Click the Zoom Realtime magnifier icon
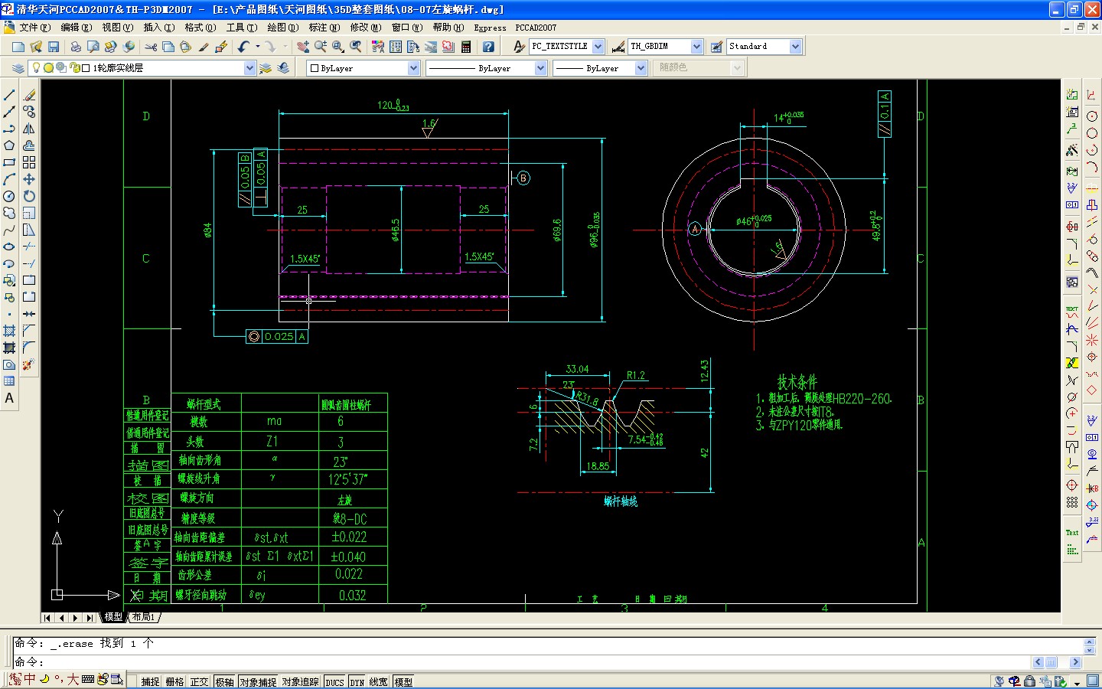Image resolution: width=1102 pixels, height=689 pixels. [x=321, y=47]
